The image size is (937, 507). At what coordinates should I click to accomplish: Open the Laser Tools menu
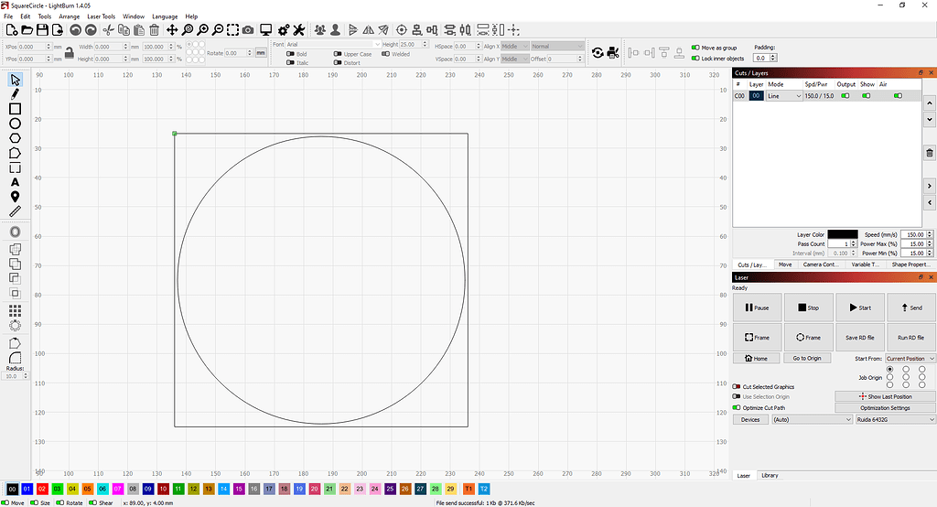click(101, 16)
